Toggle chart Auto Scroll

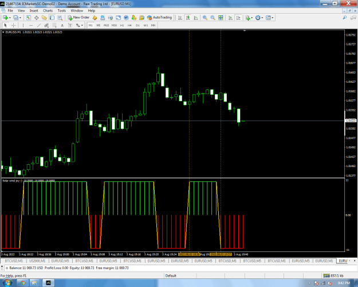pos(230,18)
